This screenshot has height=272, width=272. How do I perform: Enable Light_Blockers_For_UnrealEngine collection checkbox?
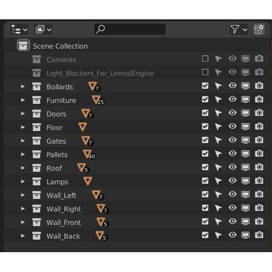(x=205, y=72)
